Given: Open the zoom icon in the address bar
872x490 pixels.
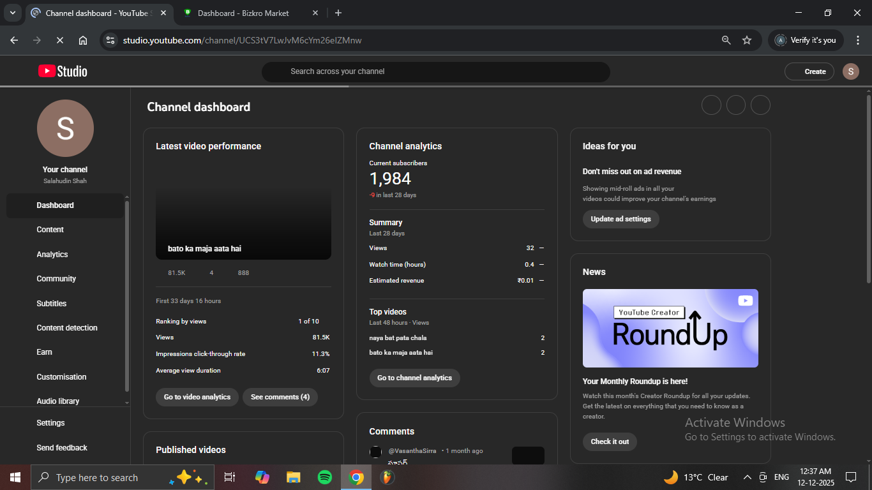Looking at the screenshot, I should pyautogui.click(x=726, y=40).
